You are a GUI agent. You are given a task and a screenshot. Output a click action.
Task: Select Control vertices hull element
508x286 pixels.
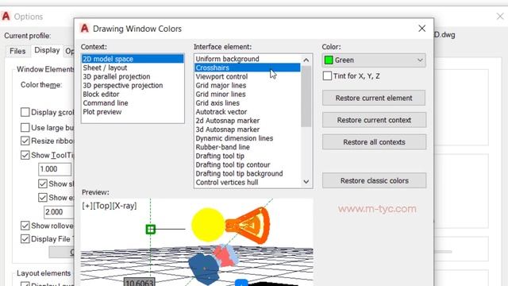tap(248, 182)
